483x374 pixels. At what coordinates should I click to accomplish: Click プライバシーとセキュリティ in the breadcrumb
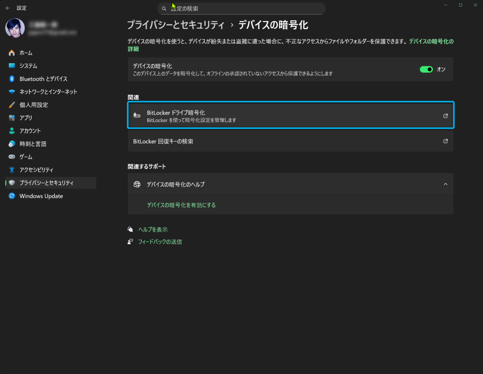click(175, 25)
